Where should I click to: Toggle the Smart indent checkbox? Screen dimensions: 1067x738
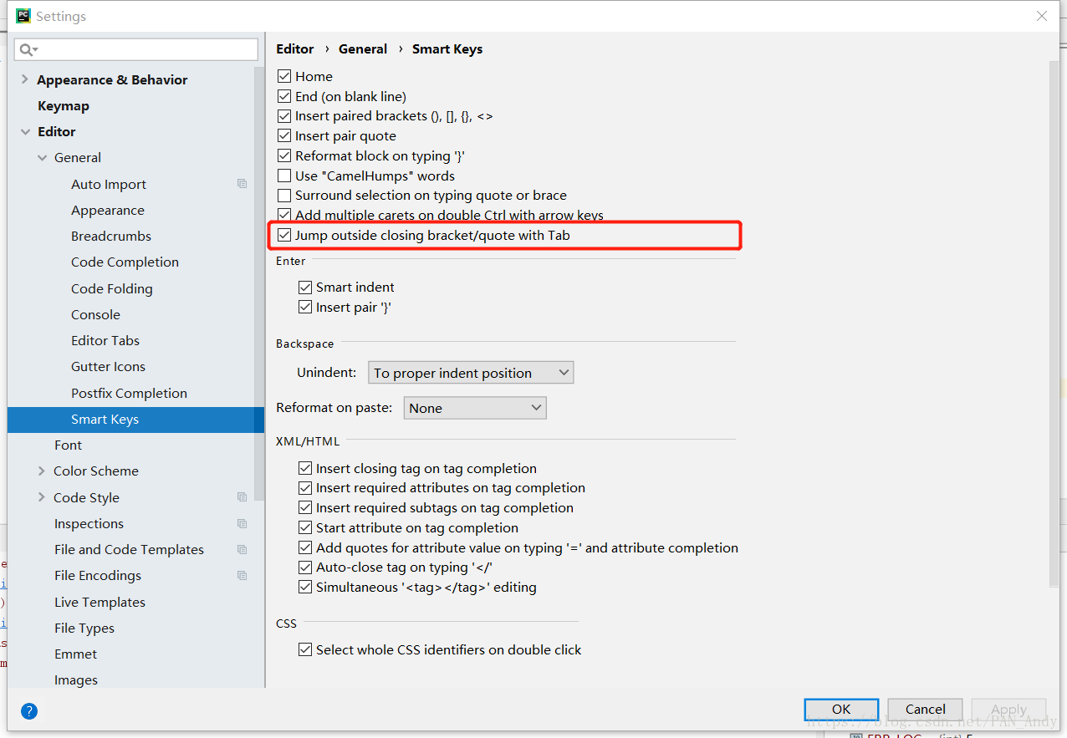[x=305, y=287]
